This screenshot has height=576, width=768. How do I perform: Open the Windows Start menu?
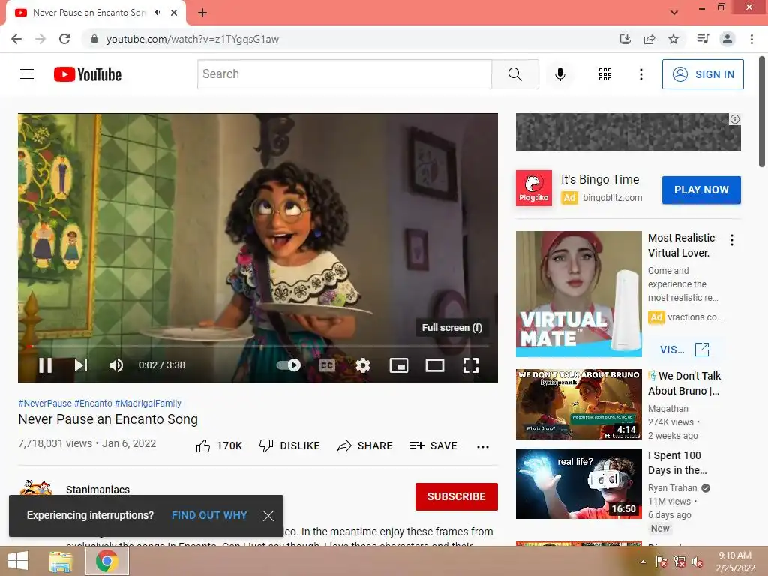tap(18, 561)
